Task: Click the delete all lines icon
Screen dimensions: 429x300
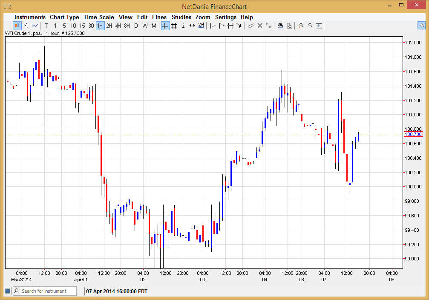Action: [268, 26]
